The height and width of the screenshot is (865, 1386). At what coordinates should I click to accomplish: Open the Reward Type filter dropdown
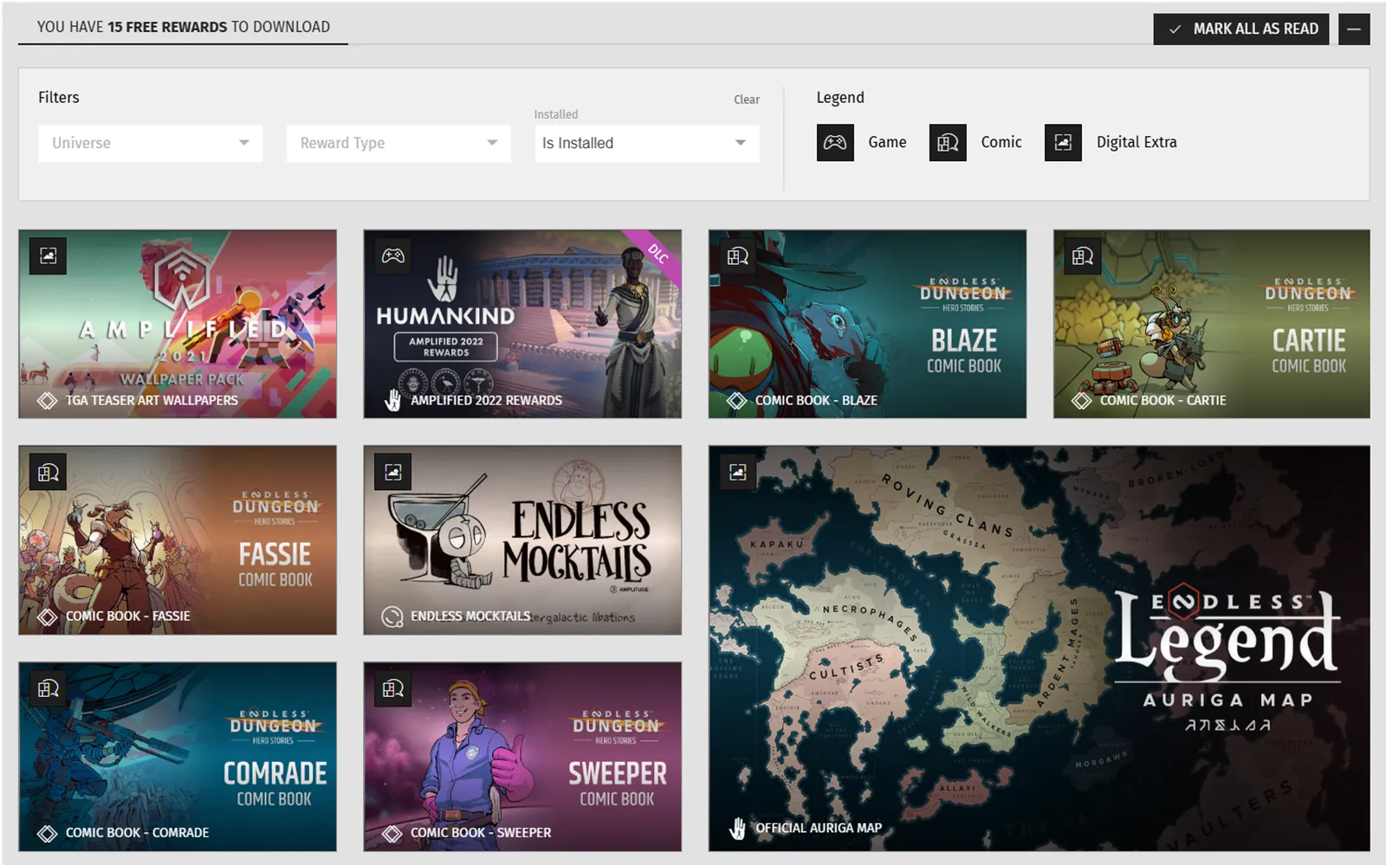point(398,143)
